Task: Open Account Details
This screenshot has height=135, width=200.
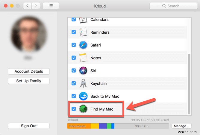Action: 29,71
